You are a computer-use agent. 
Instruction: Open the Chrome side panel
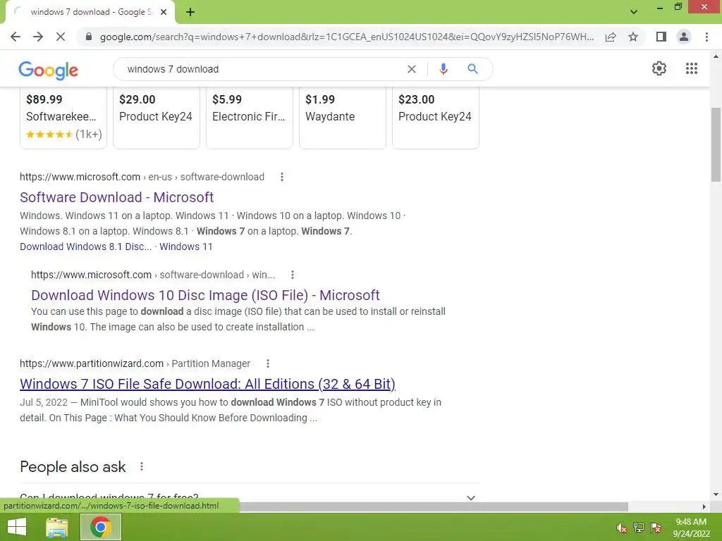(661, 37)
